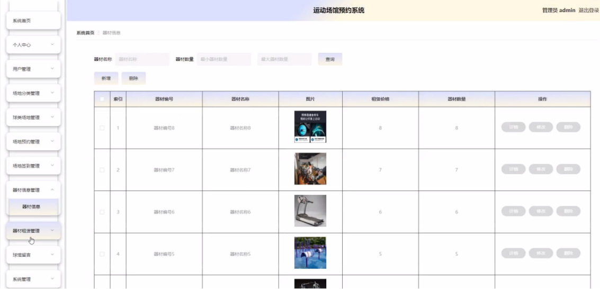Click the 管理员 admin user label
Screen dimensions: 600x289
pyautogui.click(x=559, y=11)
